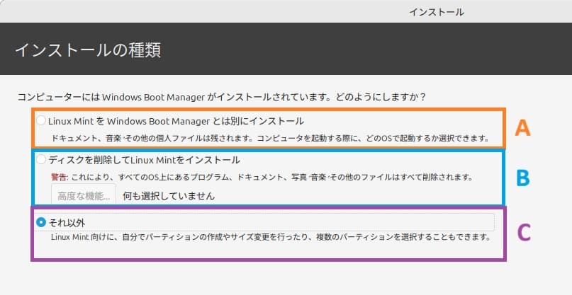Click the 何も選択していません status text

[169, 196]
